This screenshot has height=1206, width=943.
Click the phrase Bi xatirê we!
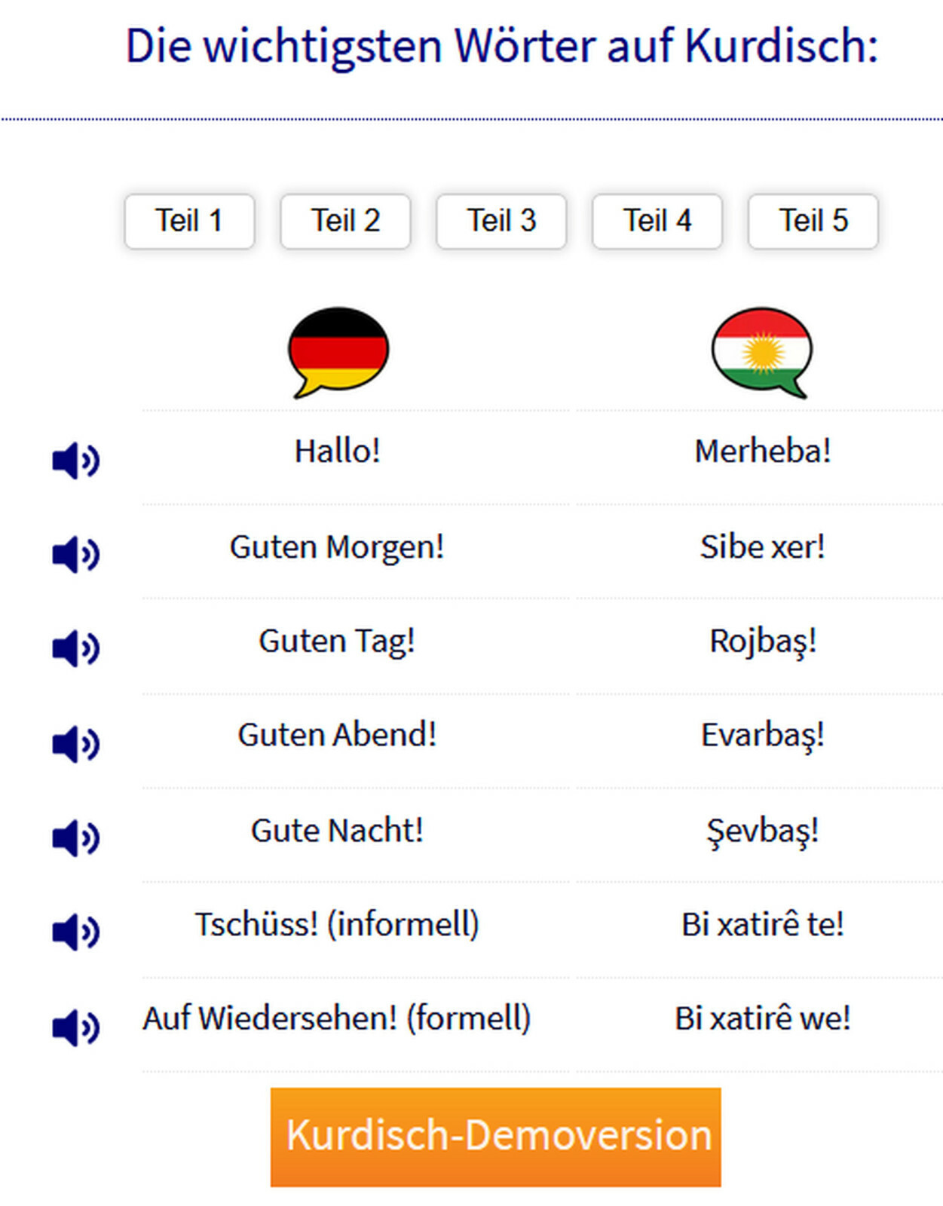click(763, 1018)
